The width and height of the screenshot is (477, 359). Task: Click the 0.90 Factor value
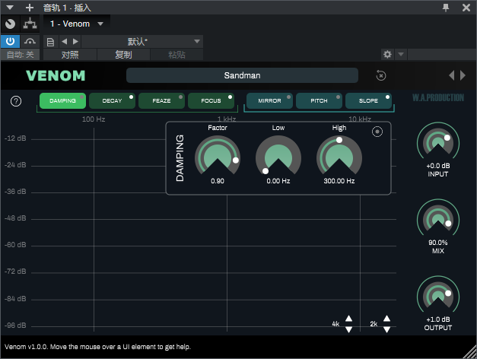pos(218,181)
